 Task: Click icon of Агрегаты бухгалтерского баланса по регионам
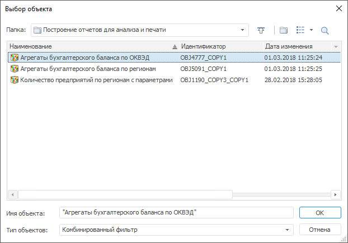point(15,69)
